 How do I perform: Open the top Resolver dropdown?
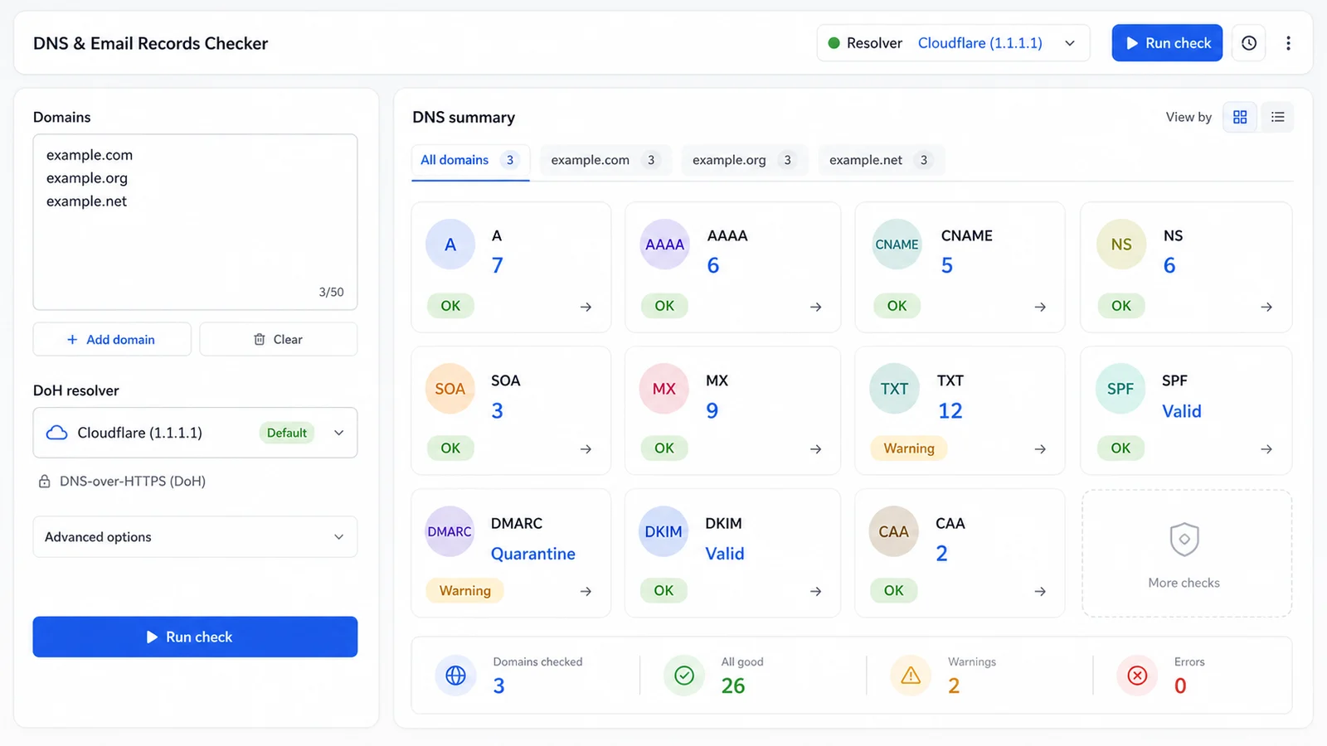[953, 43]
